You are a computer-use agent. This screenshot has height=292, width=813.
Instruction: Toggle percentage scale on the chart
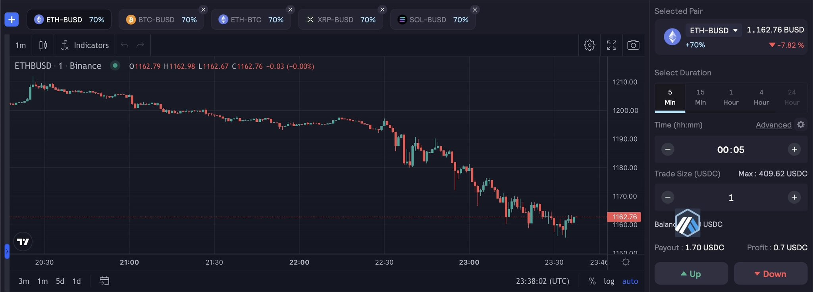[x=592, y=281]
